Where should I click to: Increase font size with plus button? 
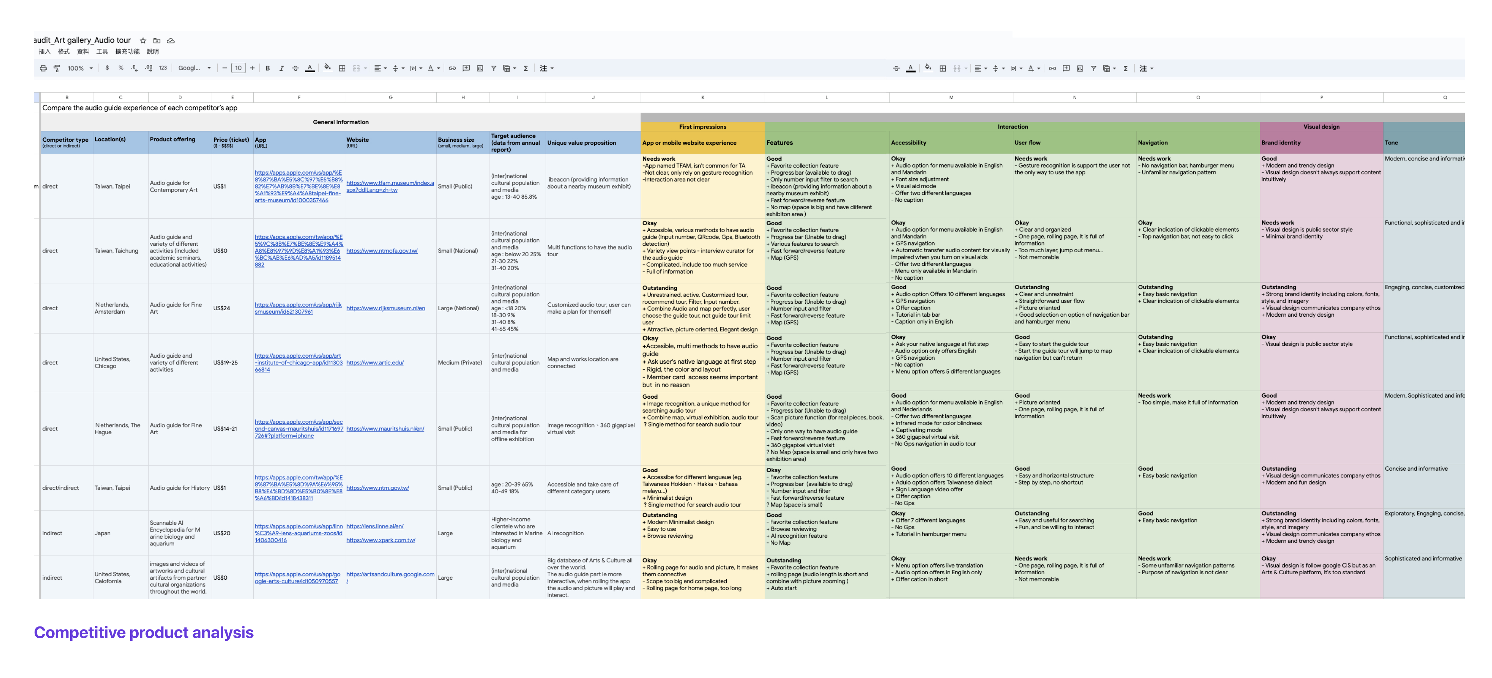coord(253,68)
